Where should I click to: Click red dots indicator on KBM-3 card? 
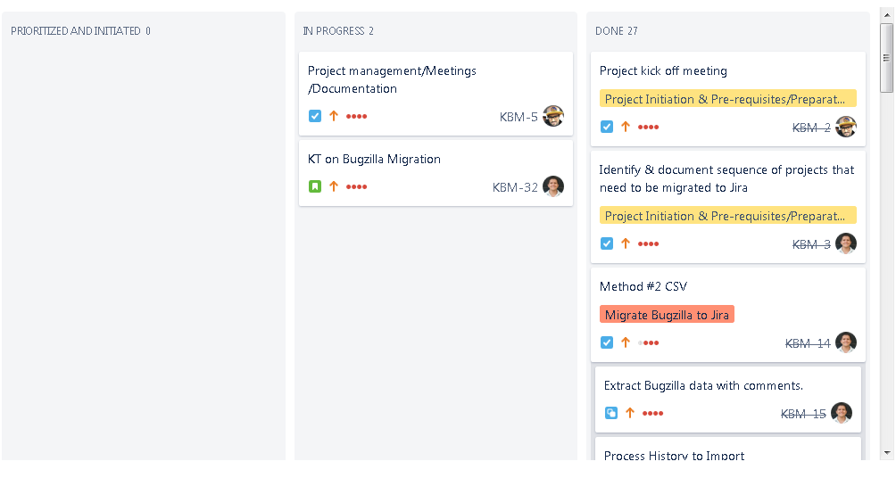coord(649,243)
